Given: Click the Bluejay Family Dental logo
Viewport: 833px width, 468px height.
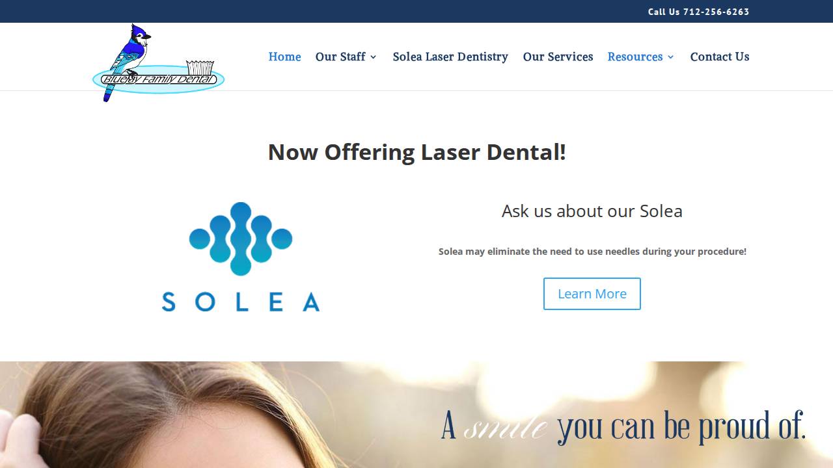Looking at the screenshot, I should (x=158, y=63).
